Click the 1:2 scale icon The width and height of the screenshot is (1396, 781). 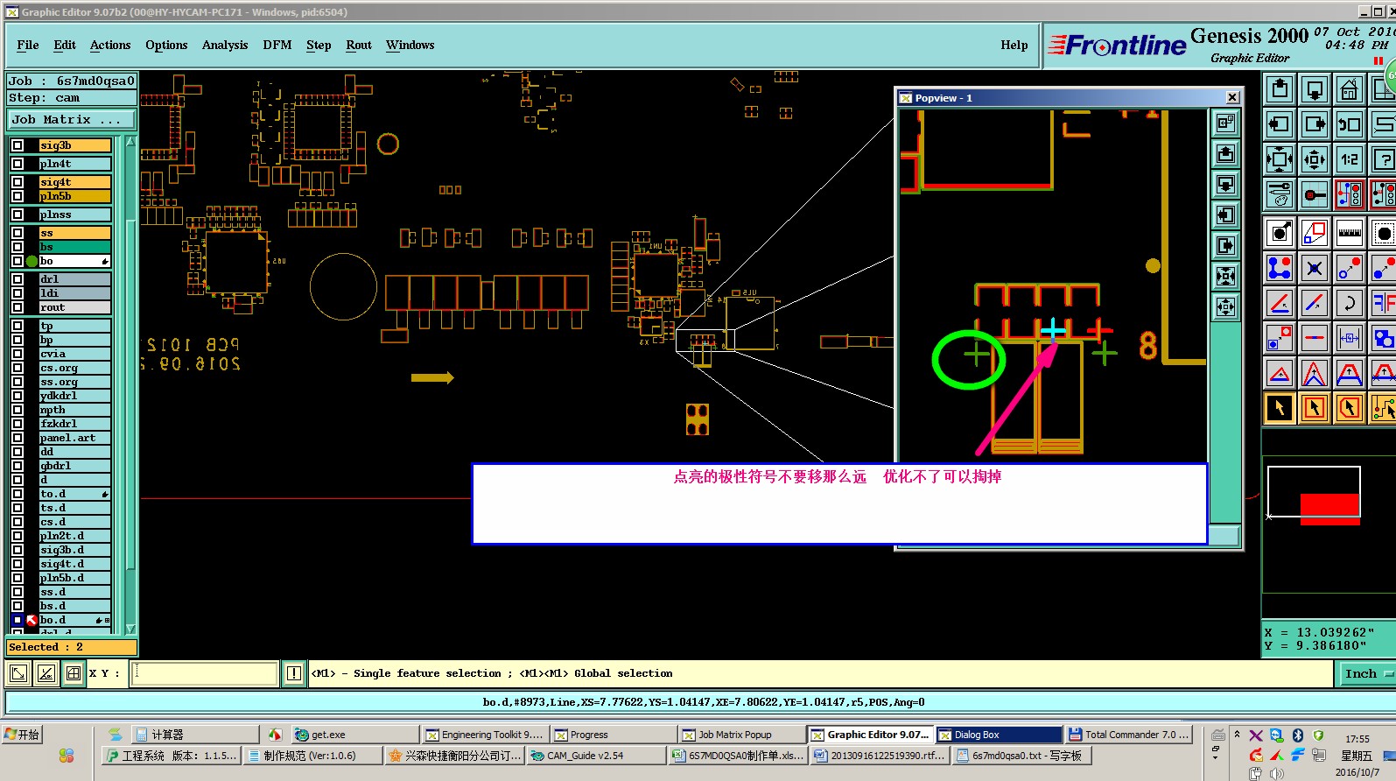[x=1350, y=159]
